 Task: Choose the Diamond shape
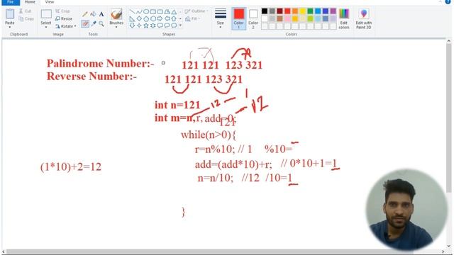tap(139, 18)
